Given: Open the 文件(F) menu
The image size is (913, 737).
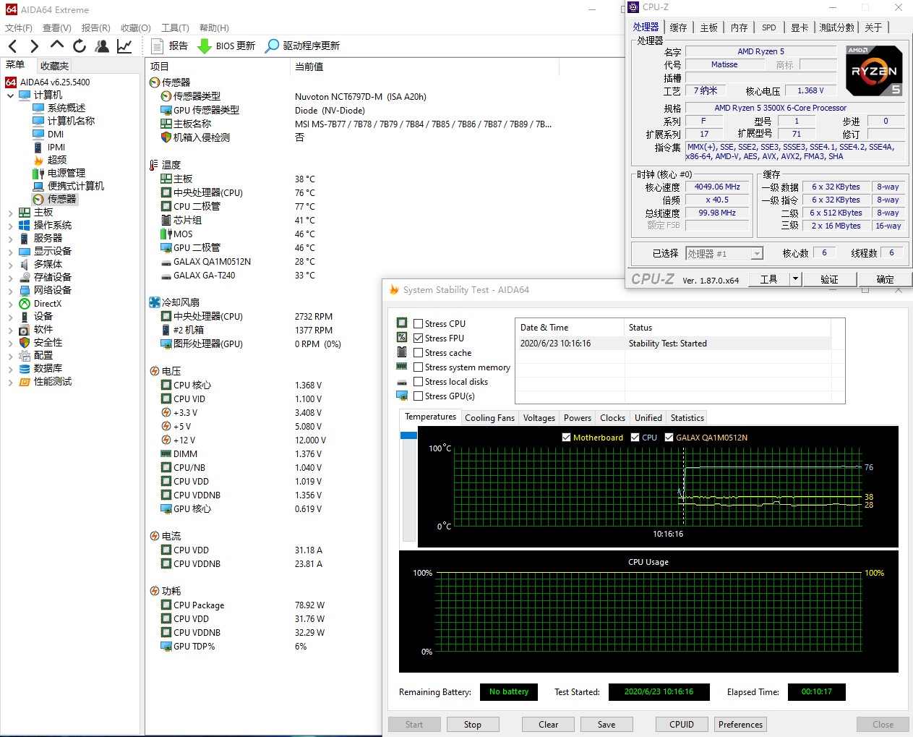Looking at the screenshot, I should (x=19, y=27).
